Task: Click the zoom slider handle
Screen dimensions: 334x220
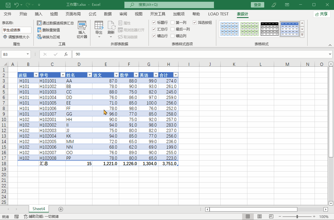Action: [x=297, y=217]
